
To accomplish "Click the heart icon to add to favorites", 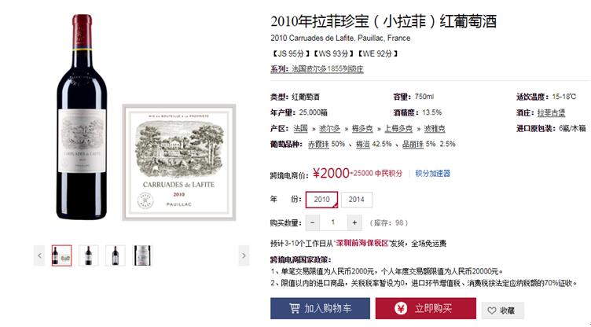I will (x=492, y=310).
